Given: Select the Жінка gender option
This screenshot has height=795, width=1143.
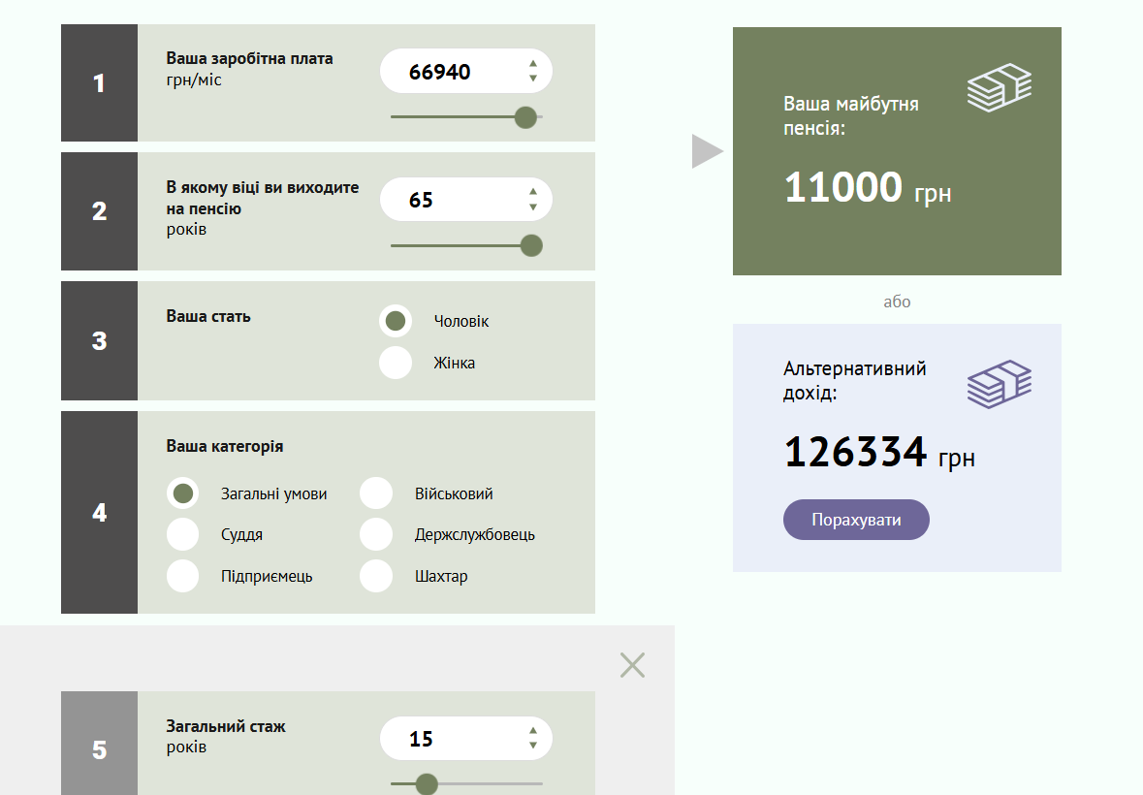Looking at the screenshot, I should [396, 363].
